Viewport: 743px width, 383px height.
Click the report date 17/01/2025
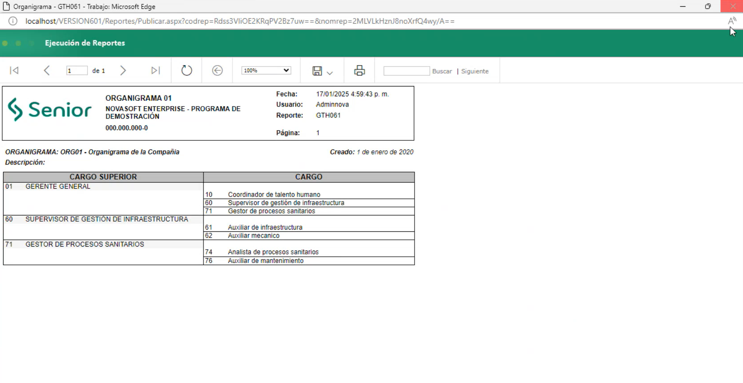(352, 94)
